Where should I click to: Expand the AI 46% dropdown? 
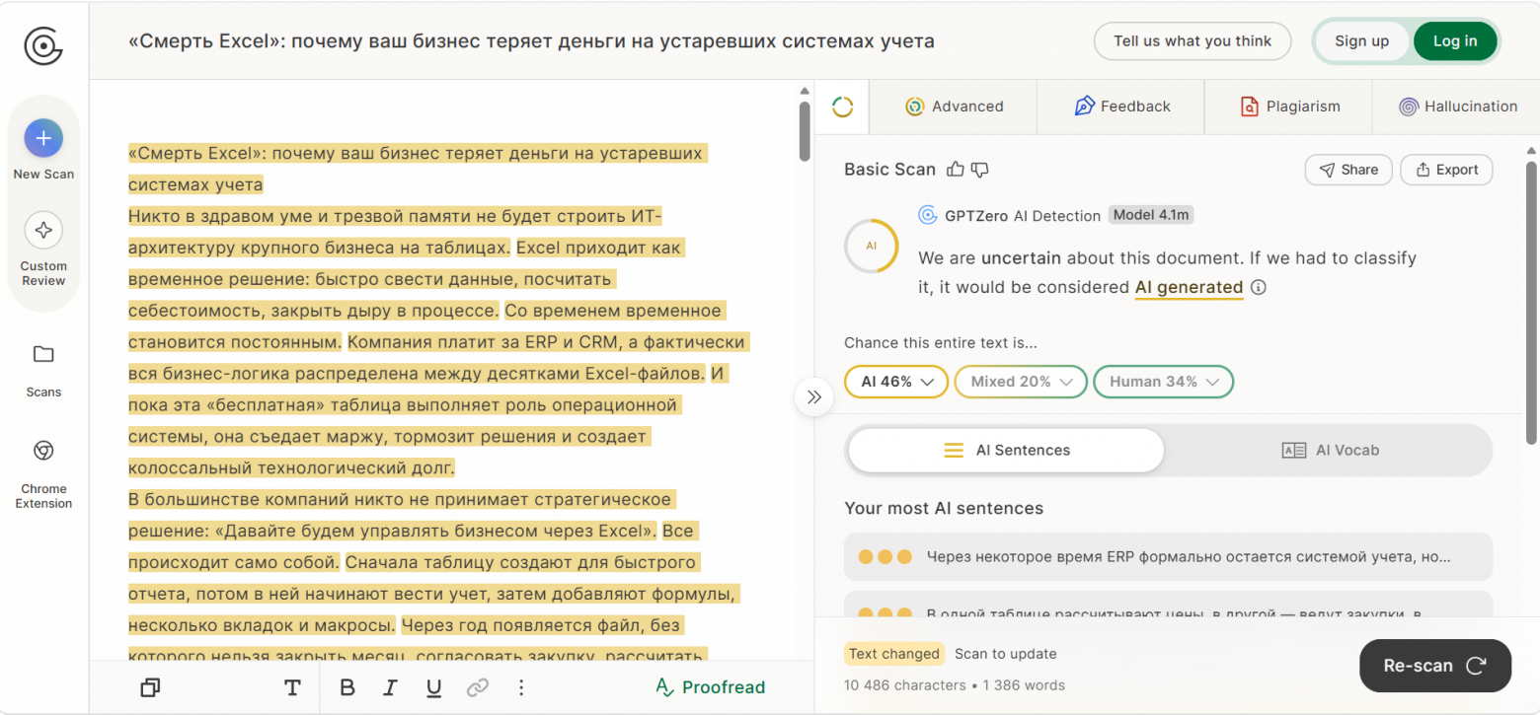[896, 382]
